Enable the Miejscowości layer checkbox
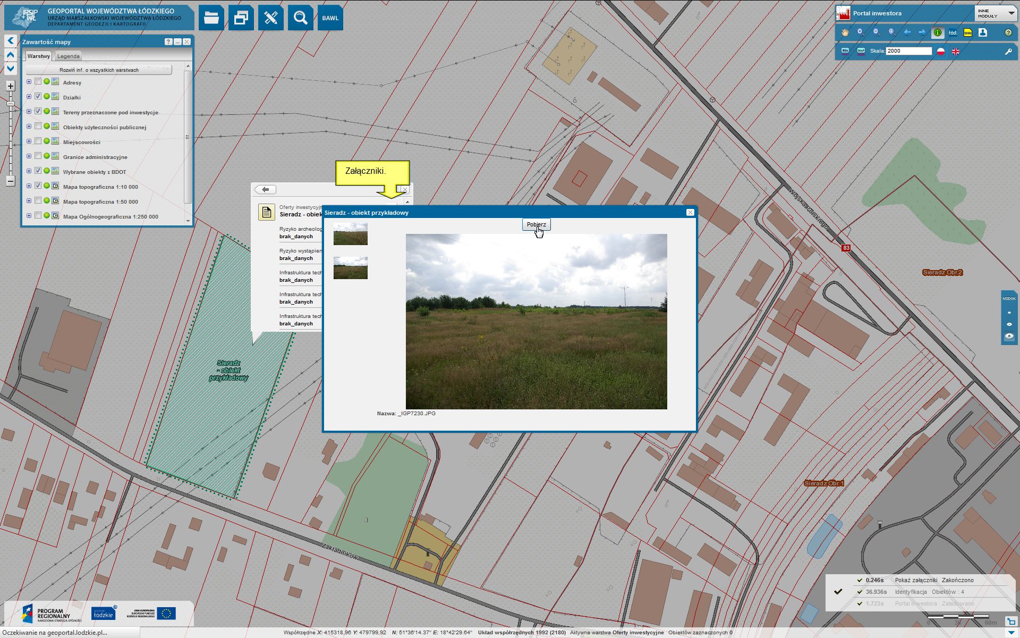The width and height of the screenshot is (1020, 638). 38,141
